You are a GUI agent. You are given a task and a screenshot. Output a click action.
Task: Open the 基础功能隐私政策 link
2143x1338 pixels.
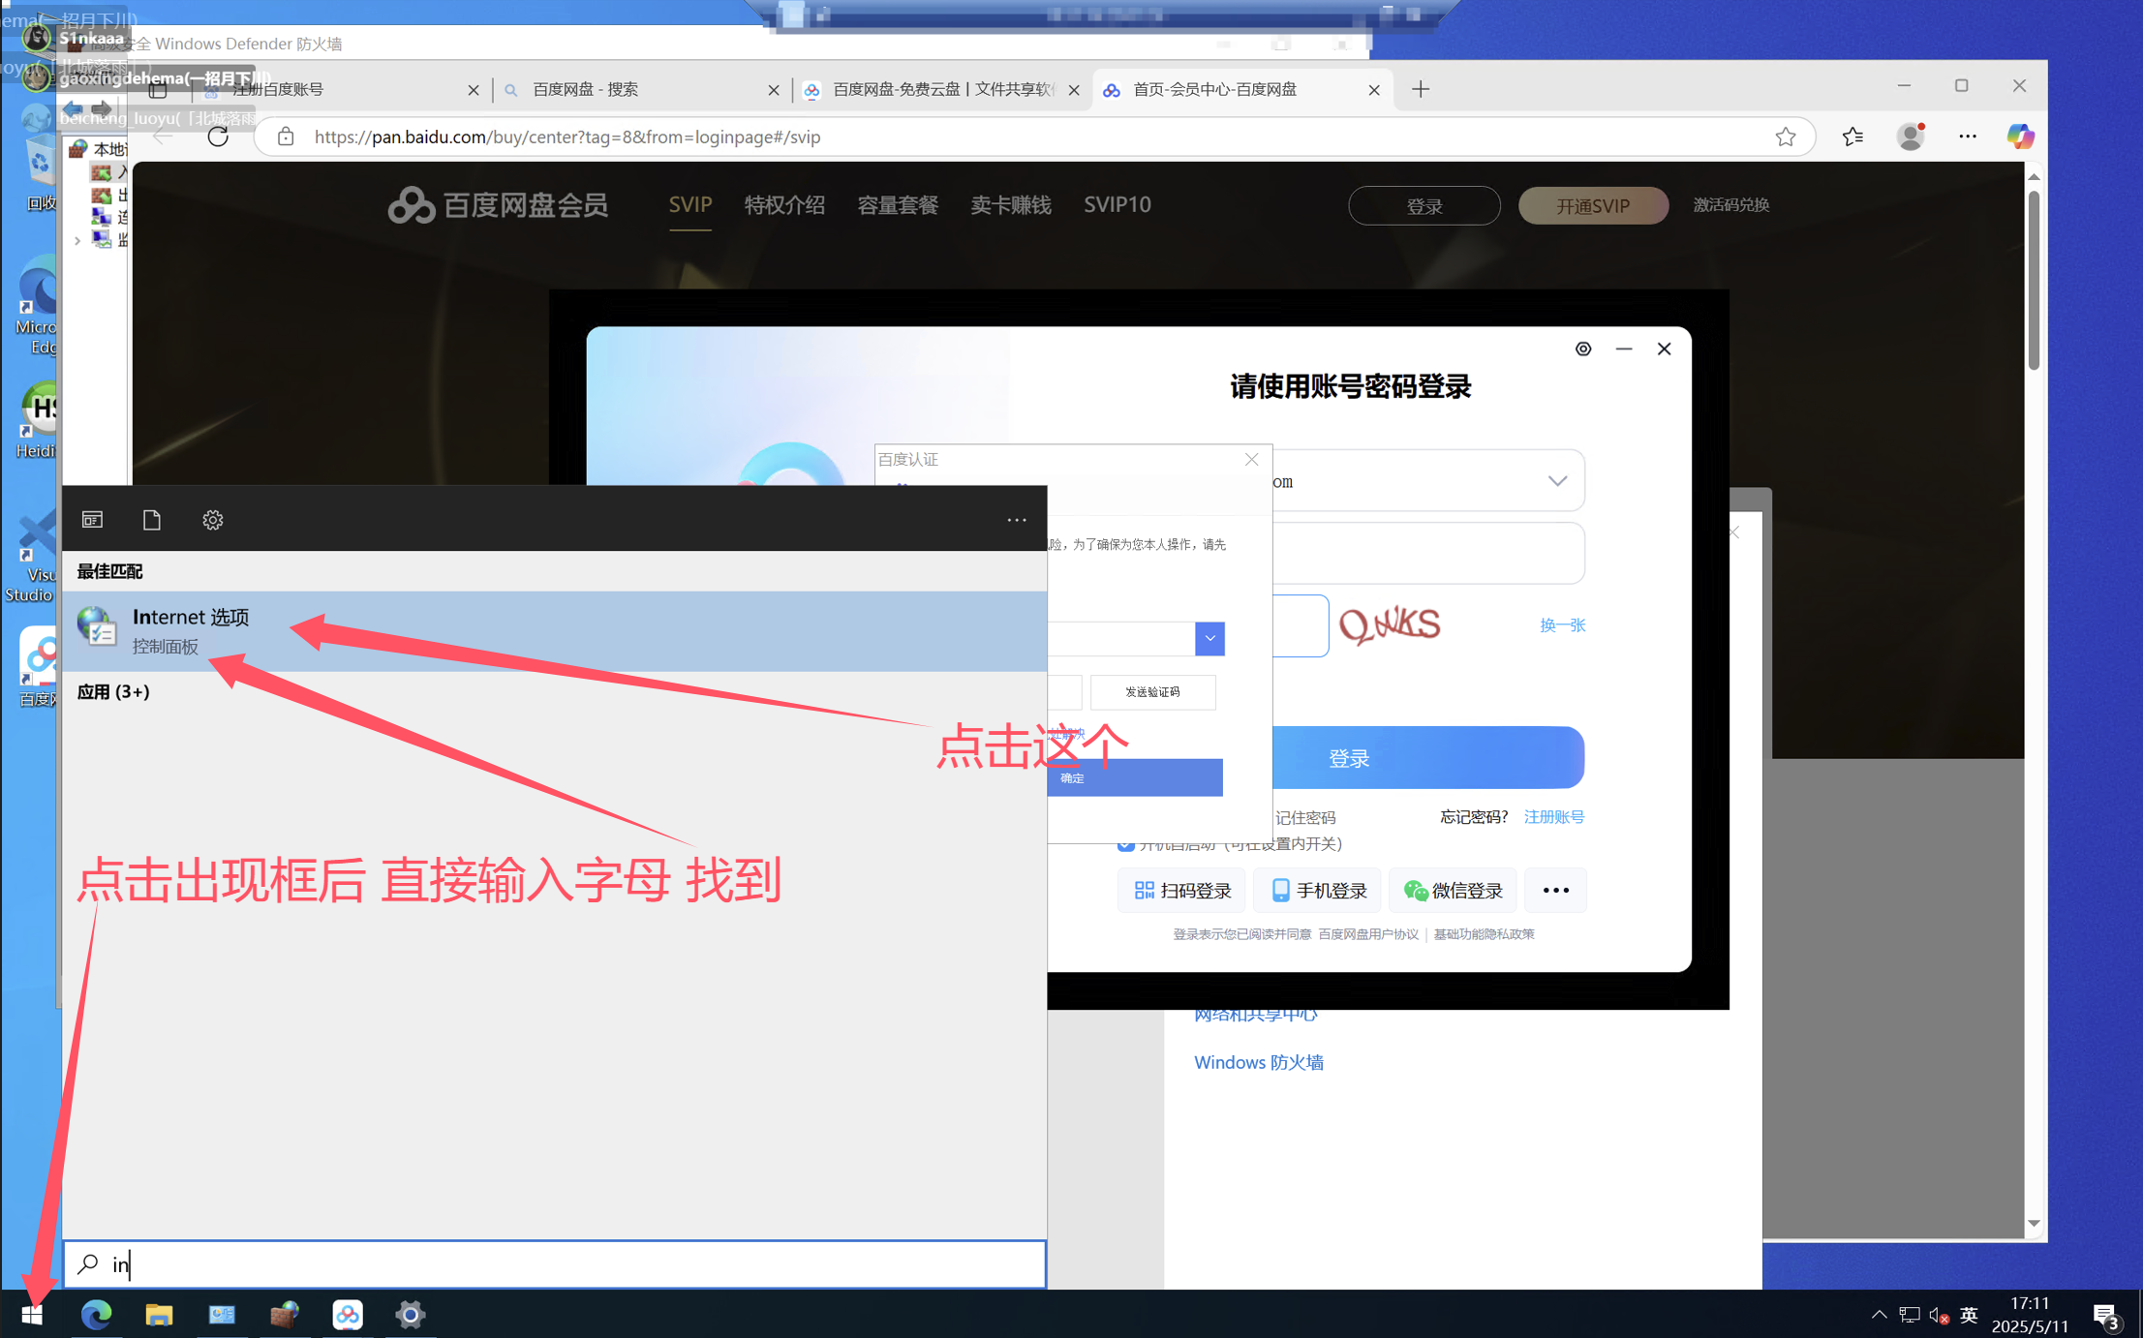[x=1484, y=934]
